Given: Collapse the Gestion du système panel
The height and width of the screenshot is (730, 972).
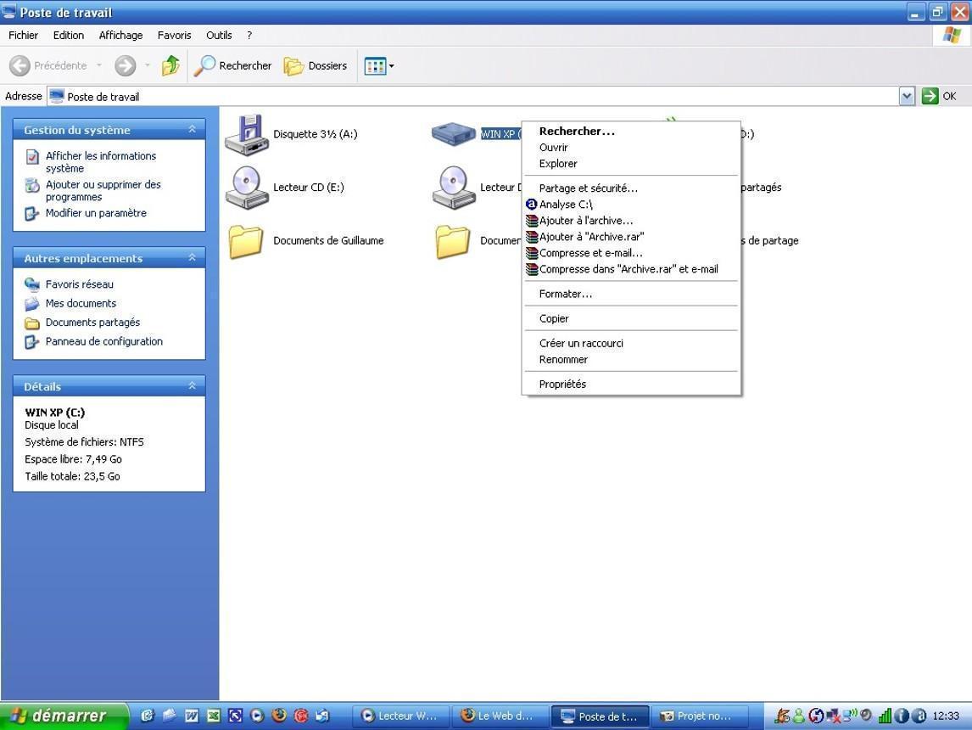Looking at the screenshot, I should pyautogui.click(x=192, y=130).
